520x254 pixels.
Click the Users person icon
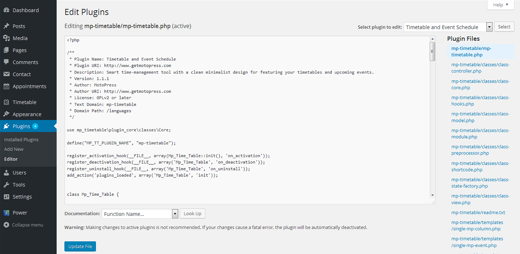[6, 173]
